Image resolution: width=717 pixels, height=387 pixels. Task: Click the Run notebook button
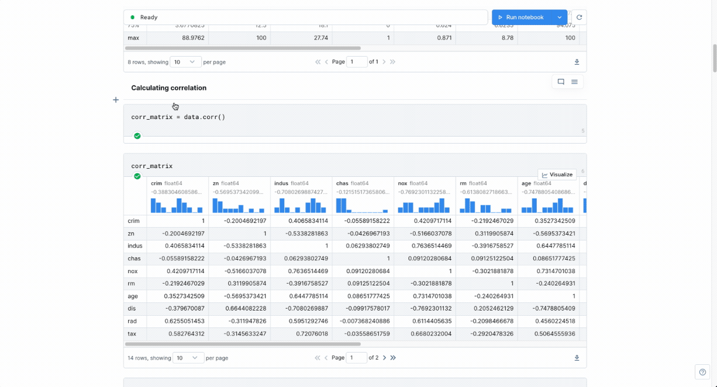pyautogui.click(x=521, y=18)
